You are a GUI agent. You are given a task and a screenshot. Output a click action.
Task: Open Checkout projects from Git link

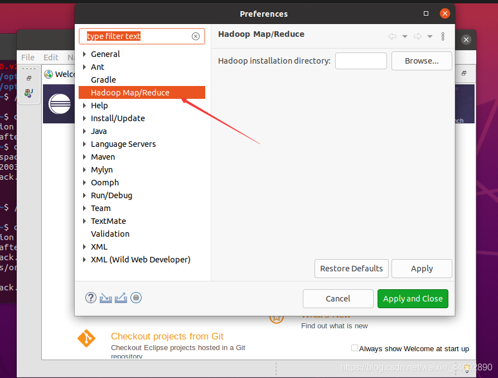pos(167,336)
